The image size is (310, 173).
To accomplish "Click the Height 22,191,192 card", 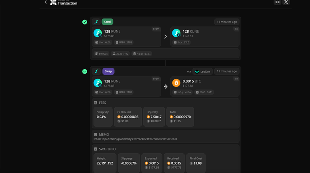I will pyautogui.click(x=105, y=163).
